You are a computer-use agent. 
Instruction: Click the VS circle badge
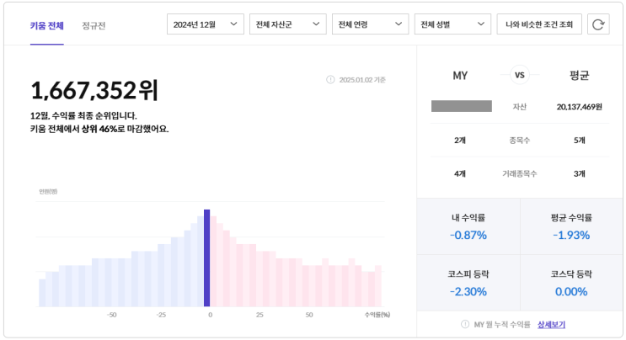click(519, 75)
